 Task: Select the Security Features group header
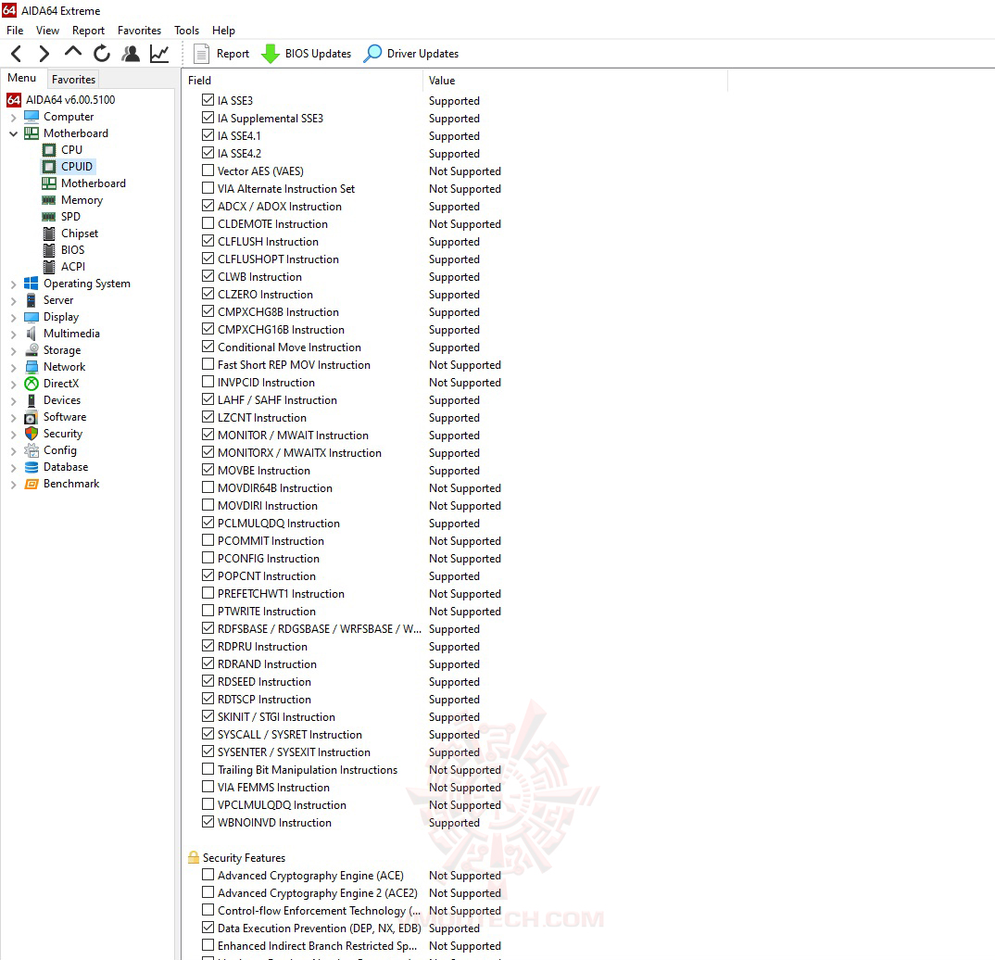[x=244, y=858]
